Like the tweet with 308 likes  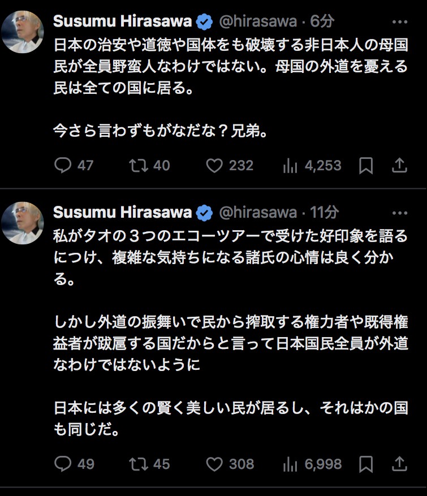(214, 464)
